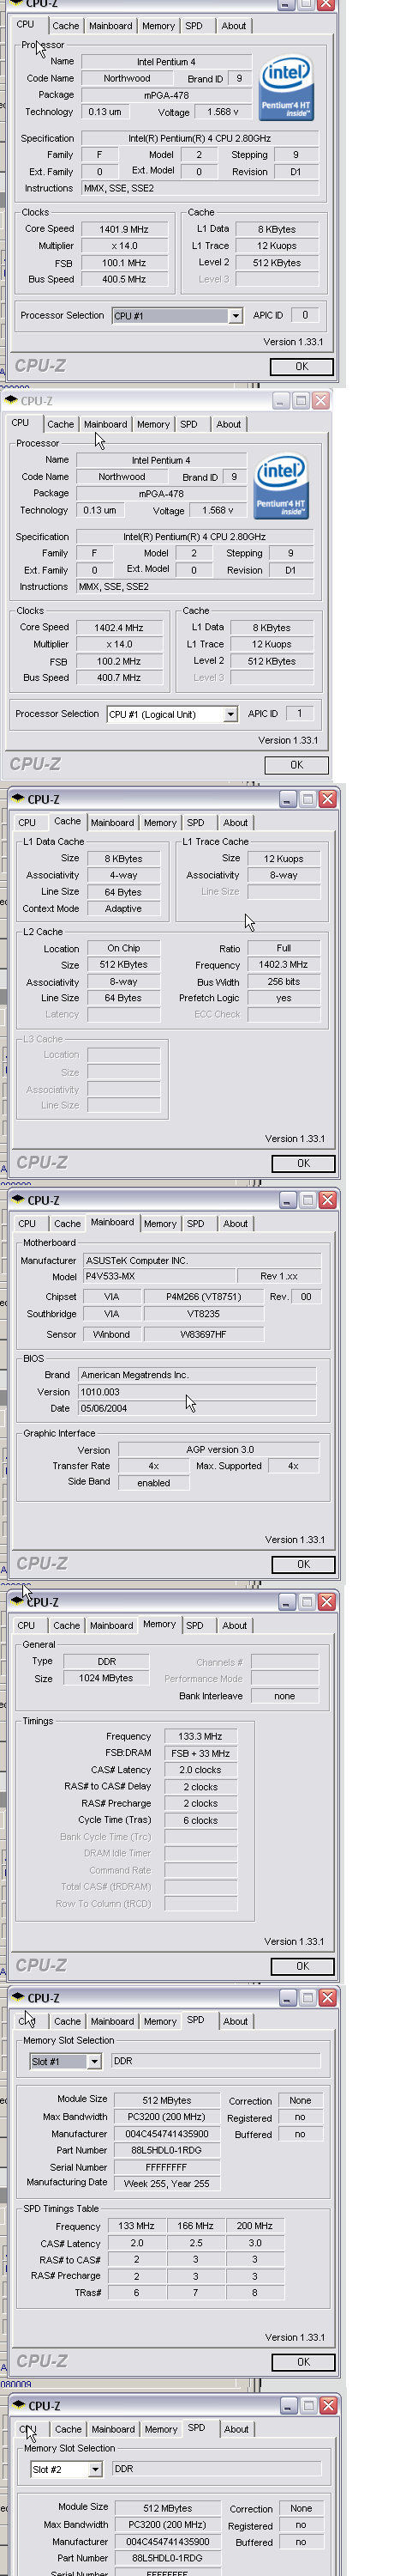Click the 200 MHz SPD frequency cell

[x=254, y=2227]
